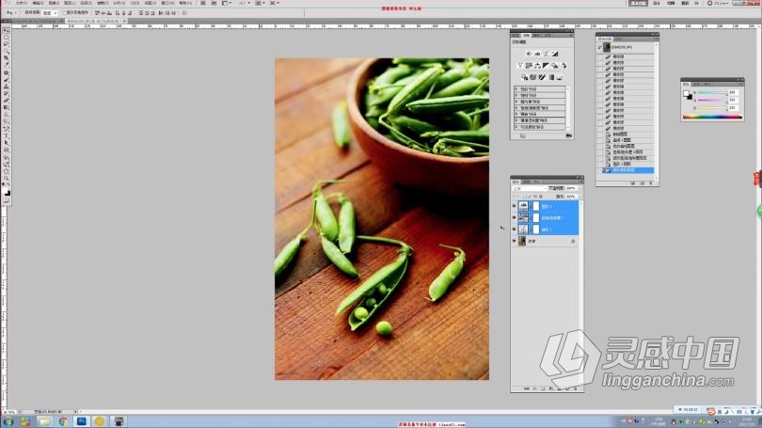762x428 pixels.
Task: Open the 图层 menu
Action: point(70,3)
